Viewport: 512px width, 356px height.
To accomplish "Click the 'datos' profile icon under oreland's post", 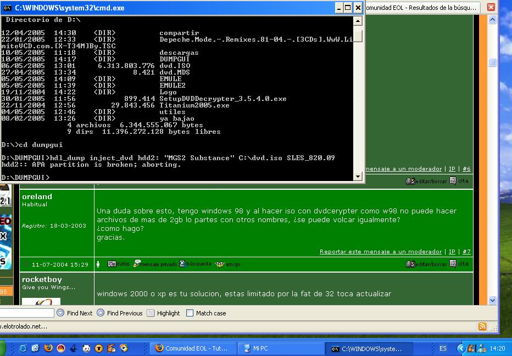I will (x=112, y=264).
